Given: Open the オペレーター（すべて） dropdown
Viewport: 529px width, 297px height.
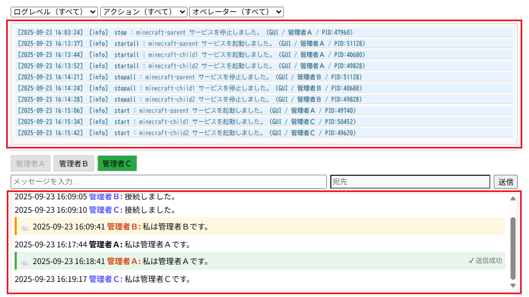Looking at the screenshot, I should [236, 12].
